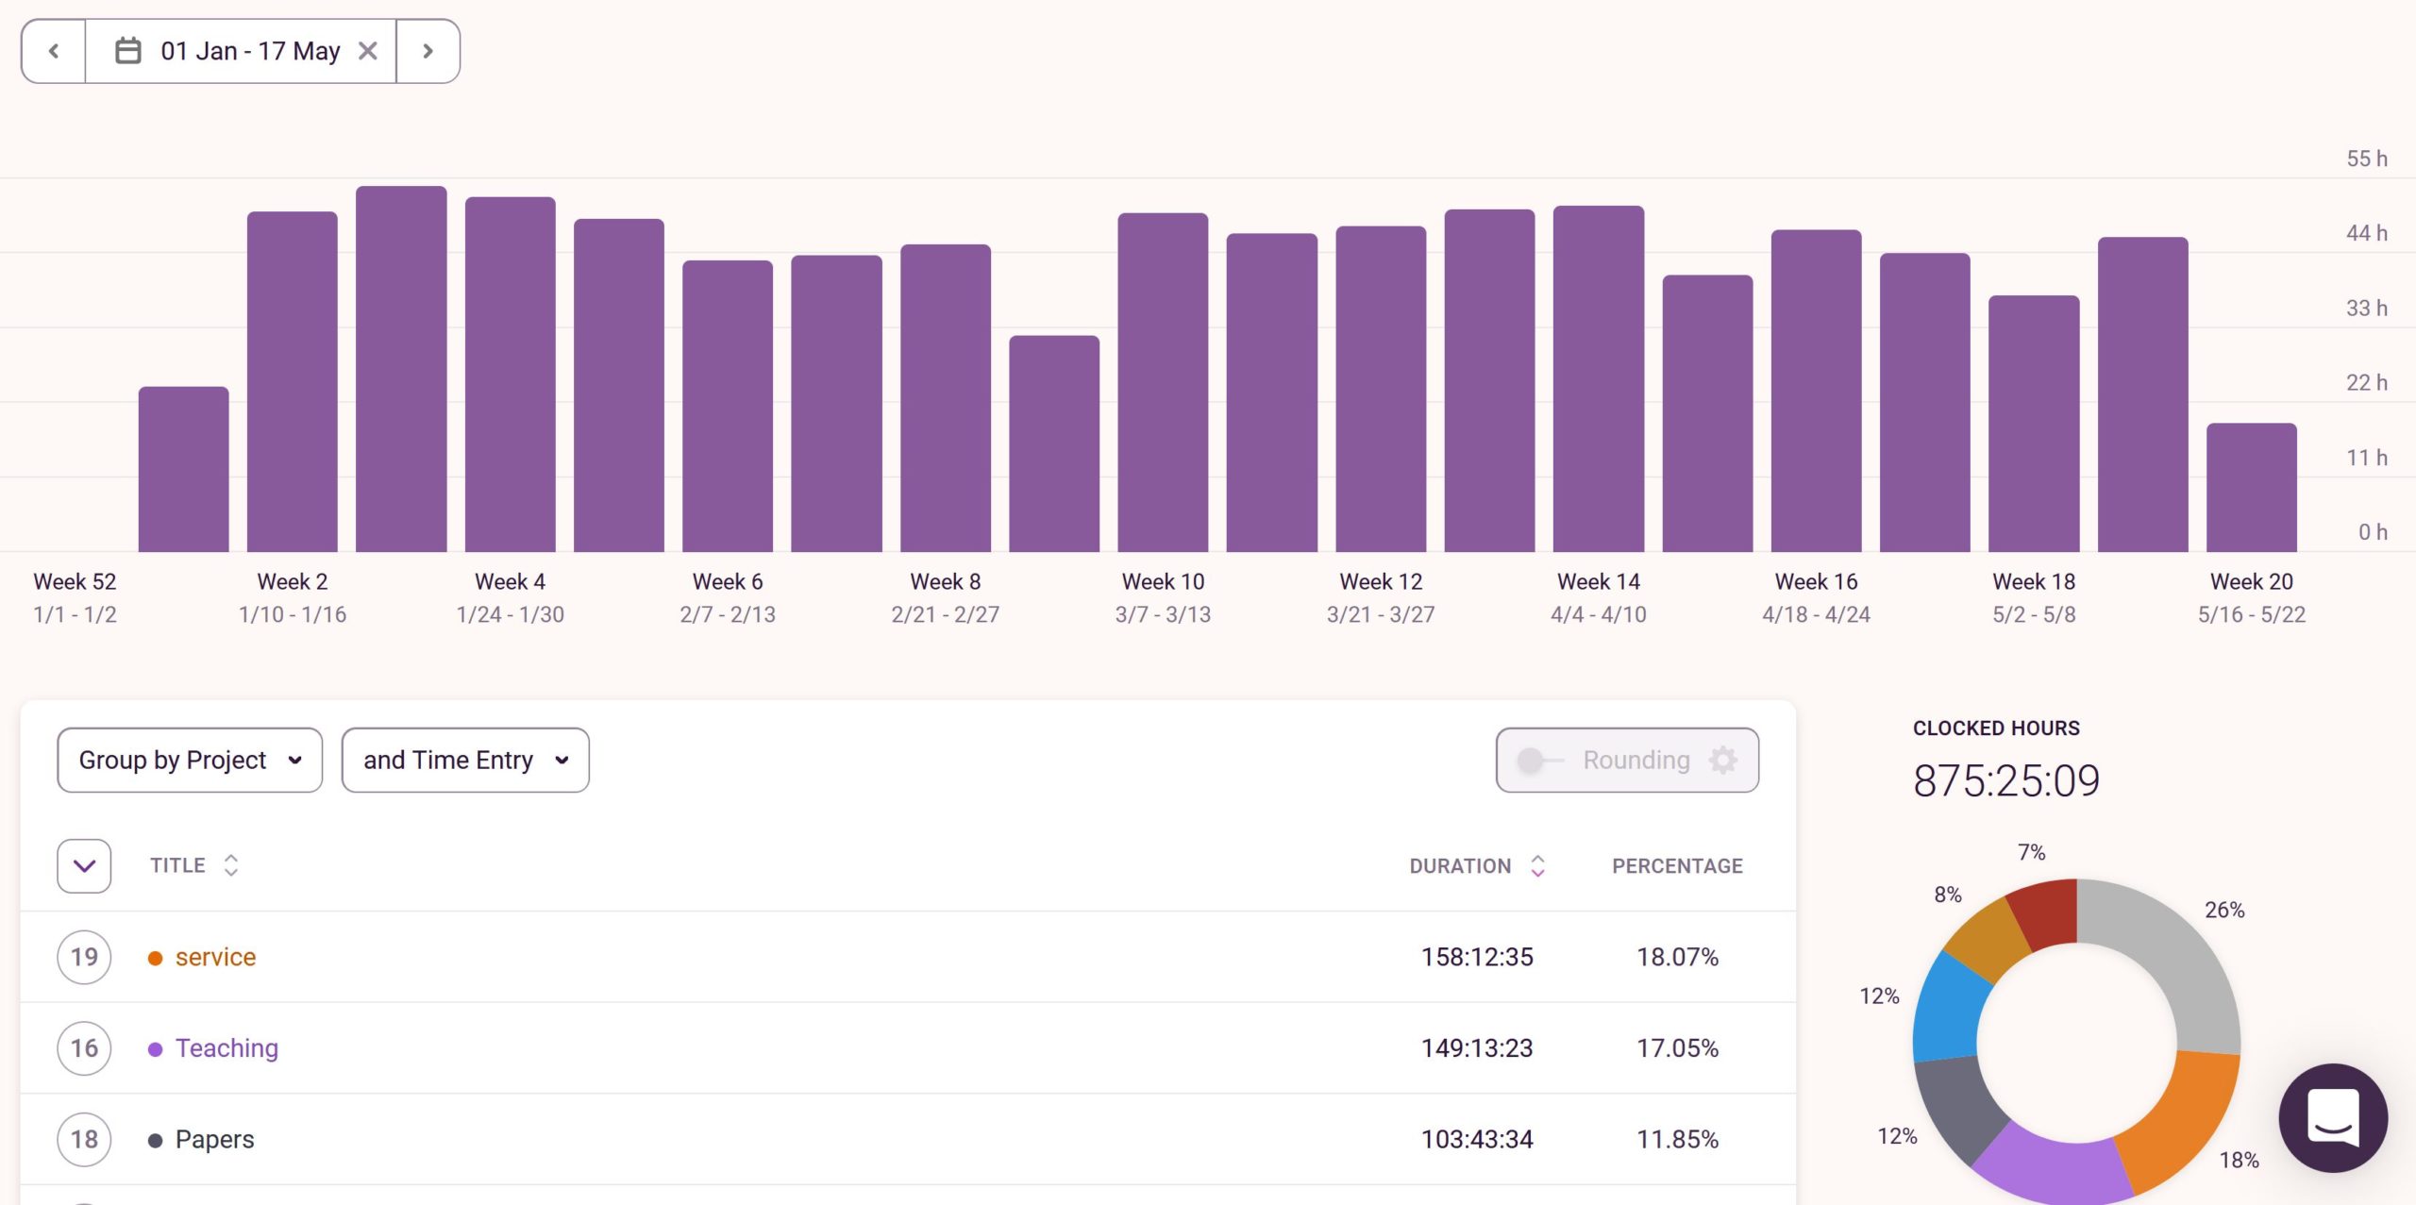Toggle the Rounding switch on/off
2416x1205 pixels.
pyautogui.click(x=1537, y=760)
